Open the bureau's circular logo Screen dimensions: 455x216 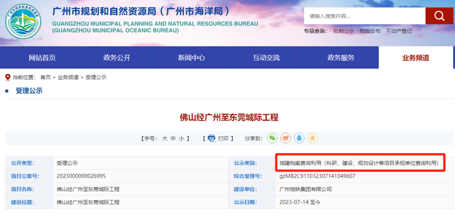pyautogui.click(x=24, y=21)
